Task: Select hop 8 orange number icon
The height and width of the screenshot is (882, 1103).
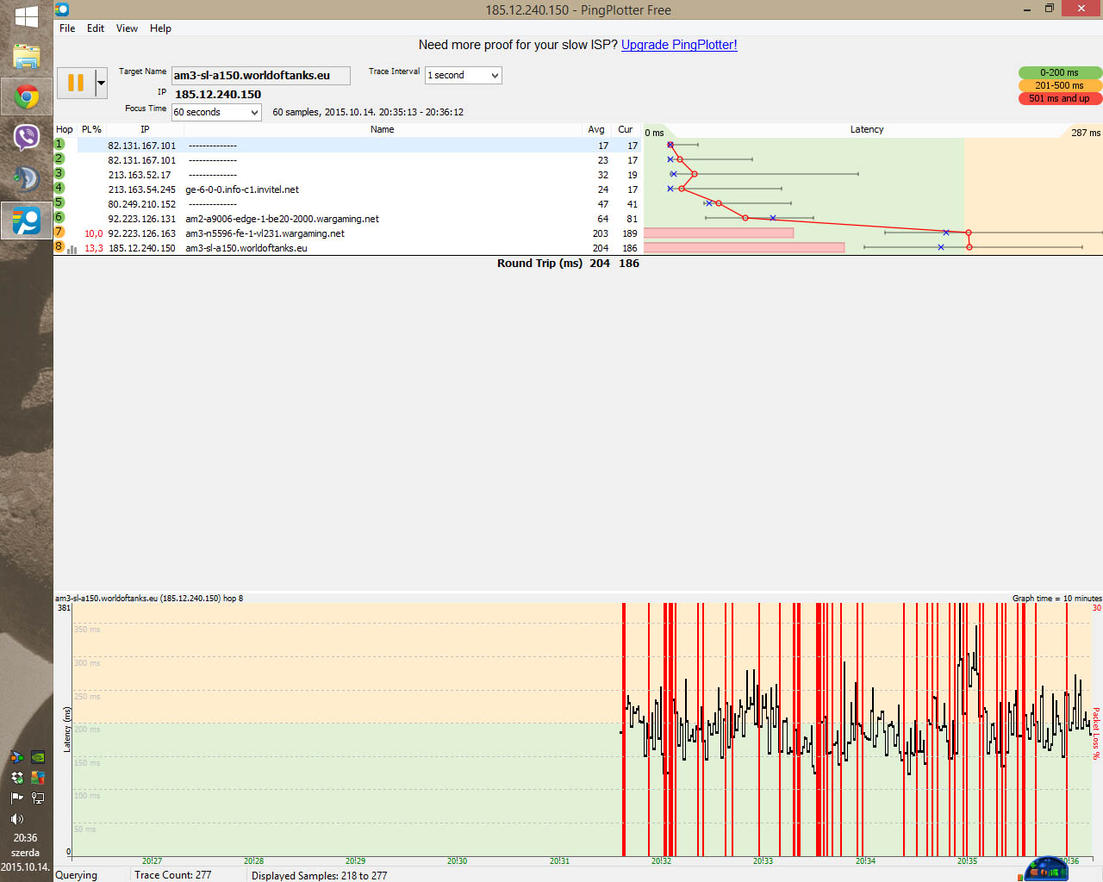Action: click(59, 246)
